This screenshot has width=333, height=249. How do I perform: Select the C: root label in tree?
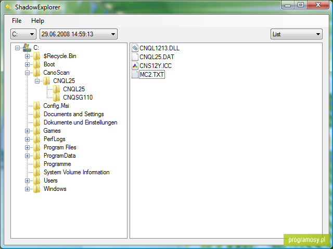[x=36, y=48]
